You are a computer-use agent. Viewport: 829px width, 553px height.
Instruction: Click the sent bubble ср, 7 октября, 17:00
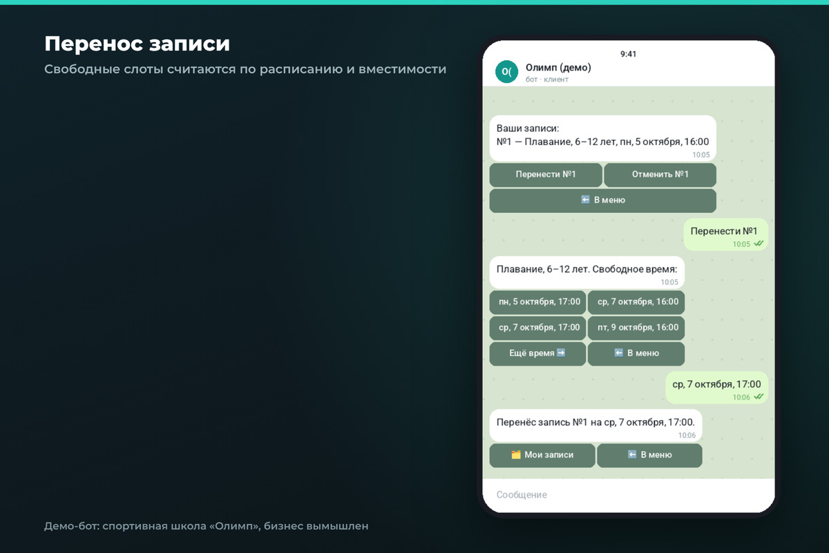[716, 388]
